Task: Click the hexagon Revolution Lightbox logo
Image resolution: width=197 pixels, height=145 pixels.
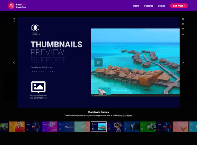Action: [35, 28]
